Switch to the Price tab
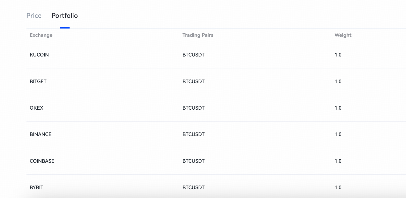 (34, 16)
